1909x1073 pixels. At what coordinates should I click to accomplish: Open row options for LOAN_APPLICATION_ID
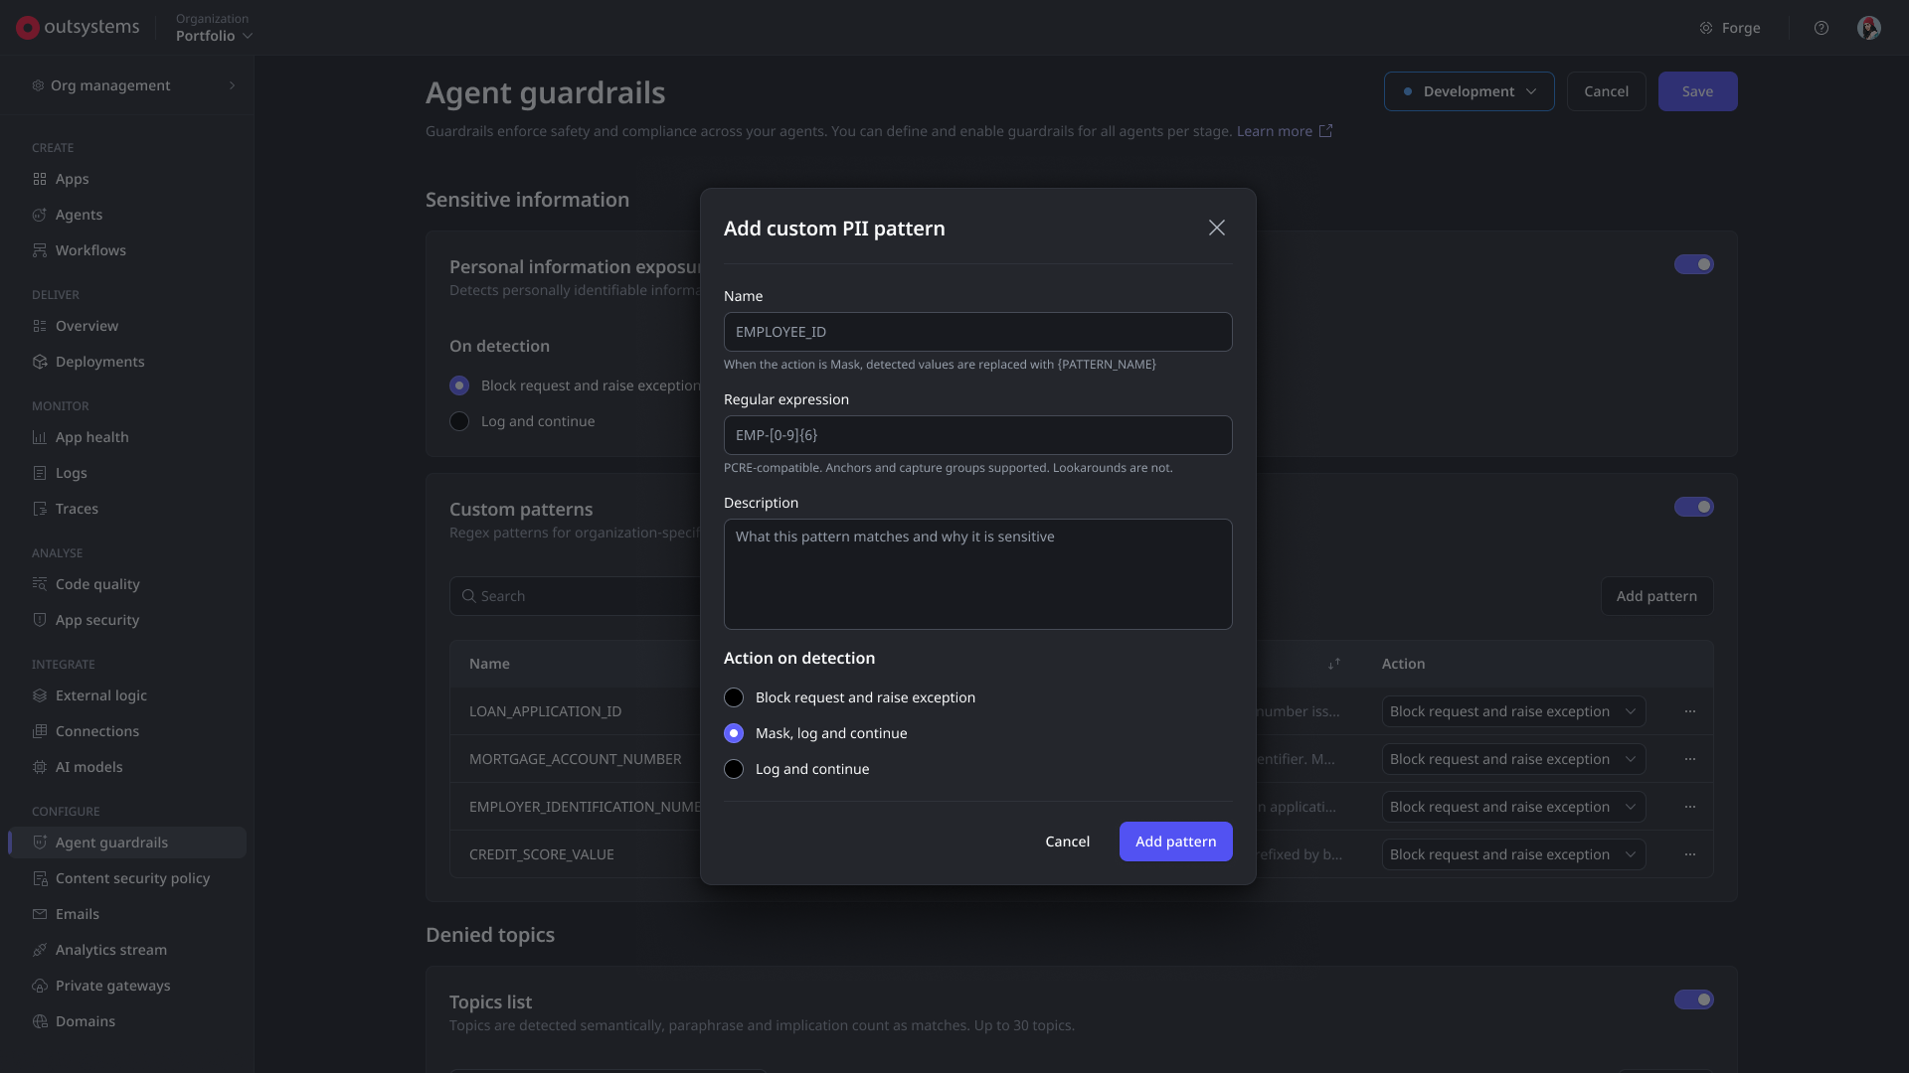click(1690, 711)
